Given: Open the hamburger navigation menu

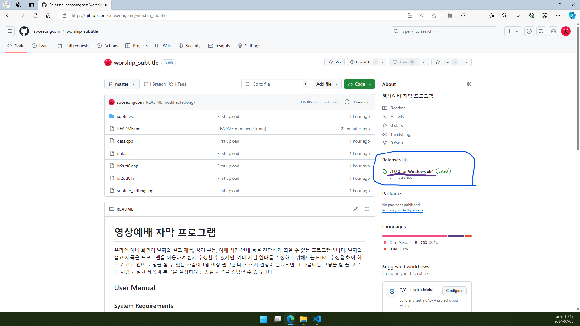Looking at the screenshot, I should point(10,31).
